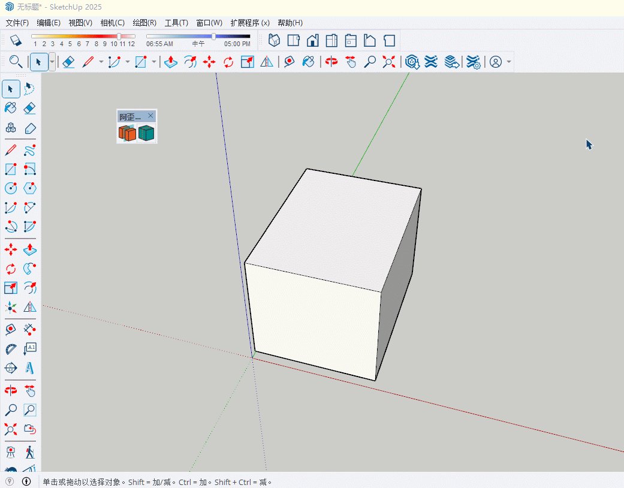Click the shadow time-of-day slider handle
The image size is (624, 488).
click(214, 37)
